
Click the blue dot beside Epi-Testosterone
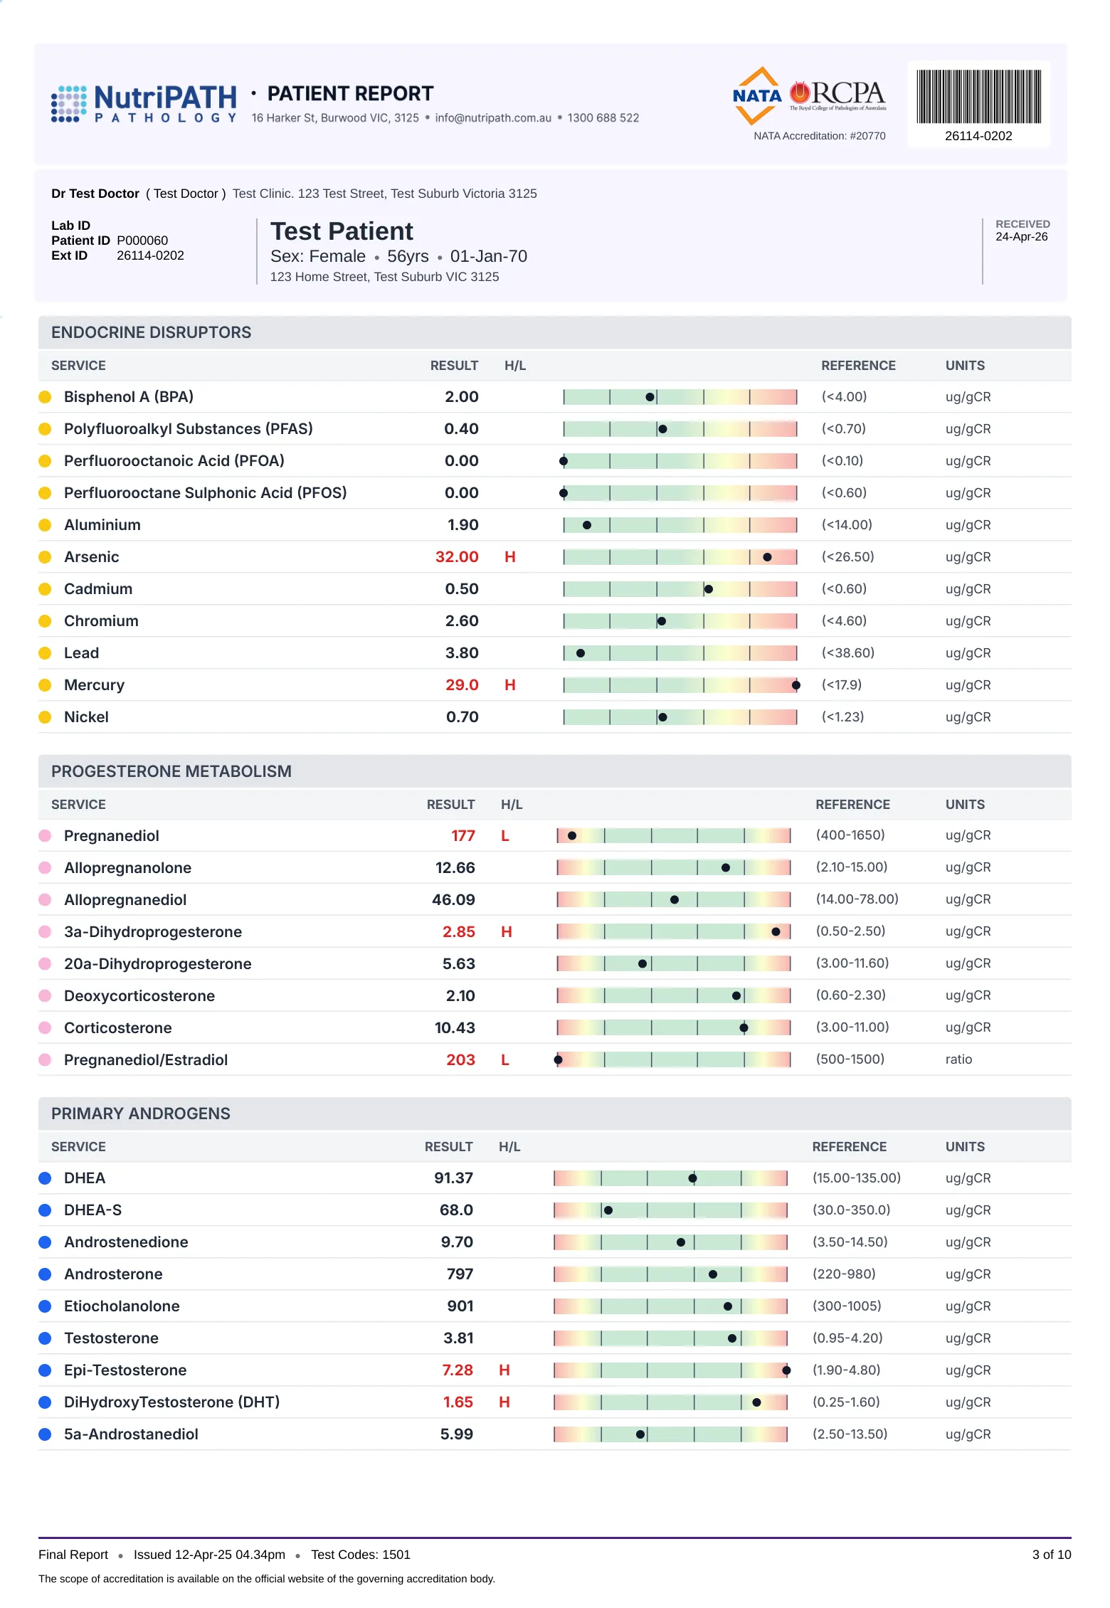tap(45, 1370)
